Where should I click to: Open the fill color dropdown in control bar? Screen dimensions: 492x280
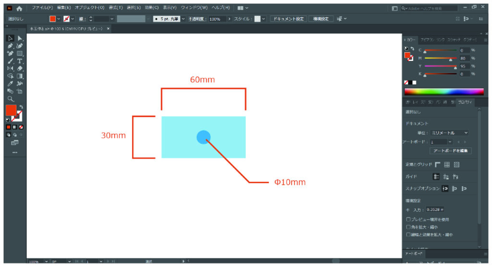59,19
